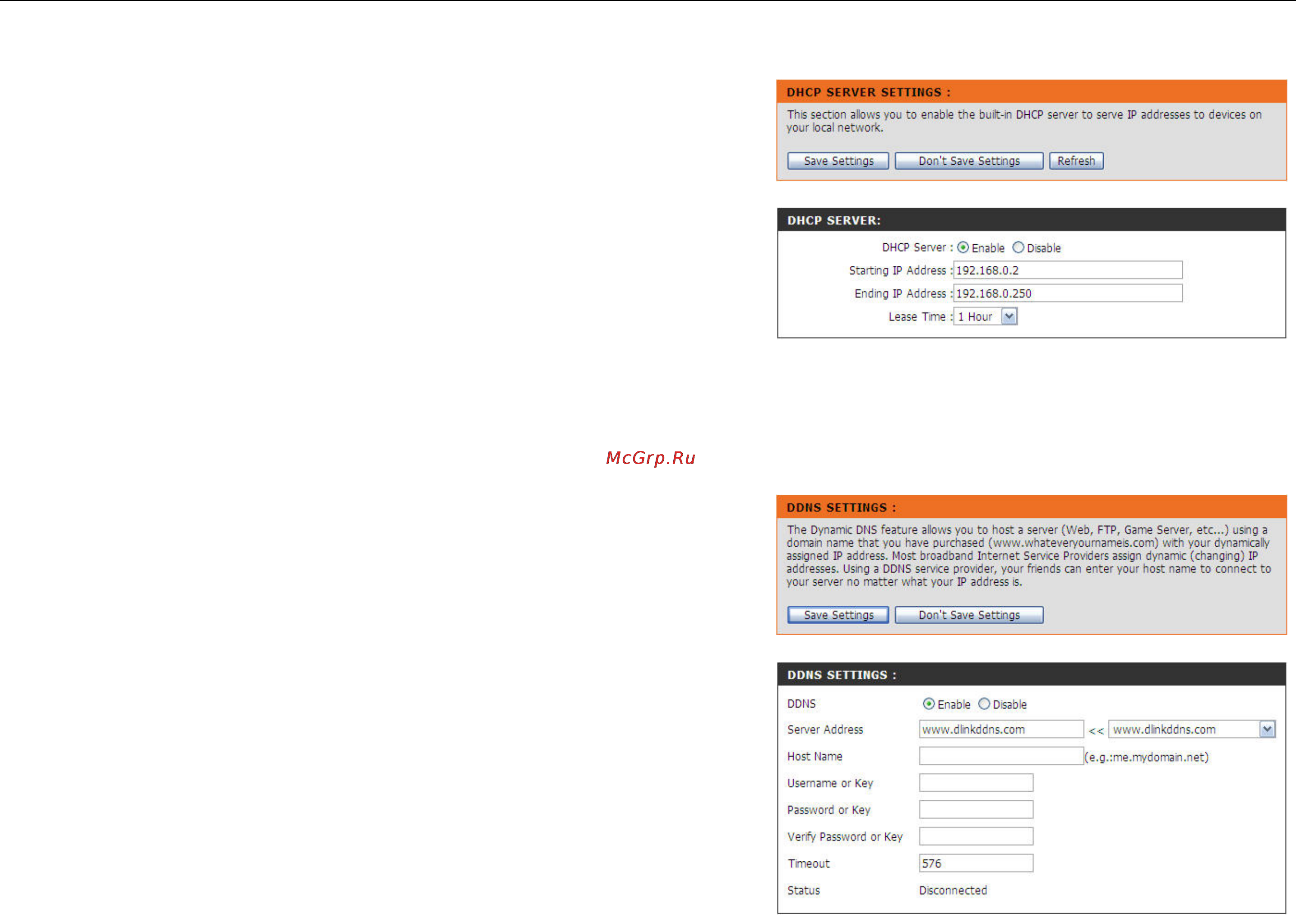Click the (e.g.:me.mydomain.net) hint text
Screen dimensions: 1296x915
click(x=1147, y=757)
